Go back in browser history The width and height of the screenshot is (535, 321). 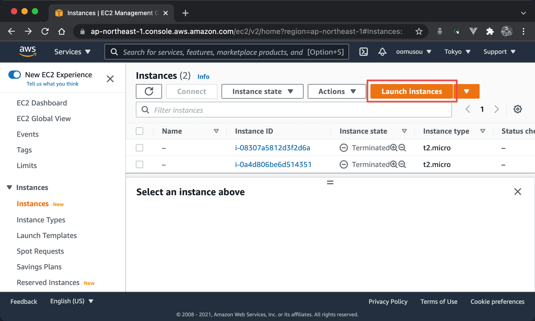[11, 32]
